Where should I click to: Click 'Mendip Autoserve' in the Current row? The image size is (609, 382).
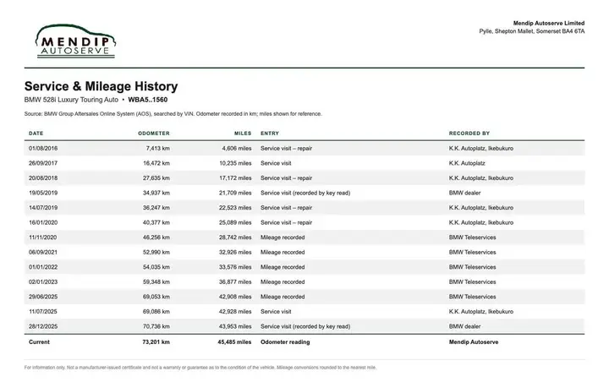474,342
